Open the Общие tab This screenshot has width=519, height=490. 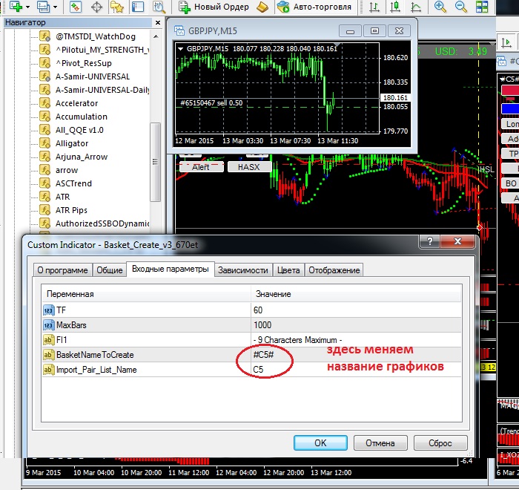(x=110, y=270)
